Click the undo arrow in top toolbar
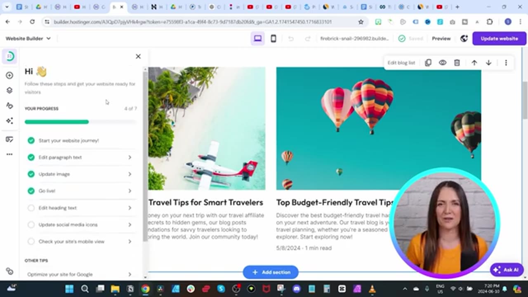 pyautogui.click(x=291, y=38)
